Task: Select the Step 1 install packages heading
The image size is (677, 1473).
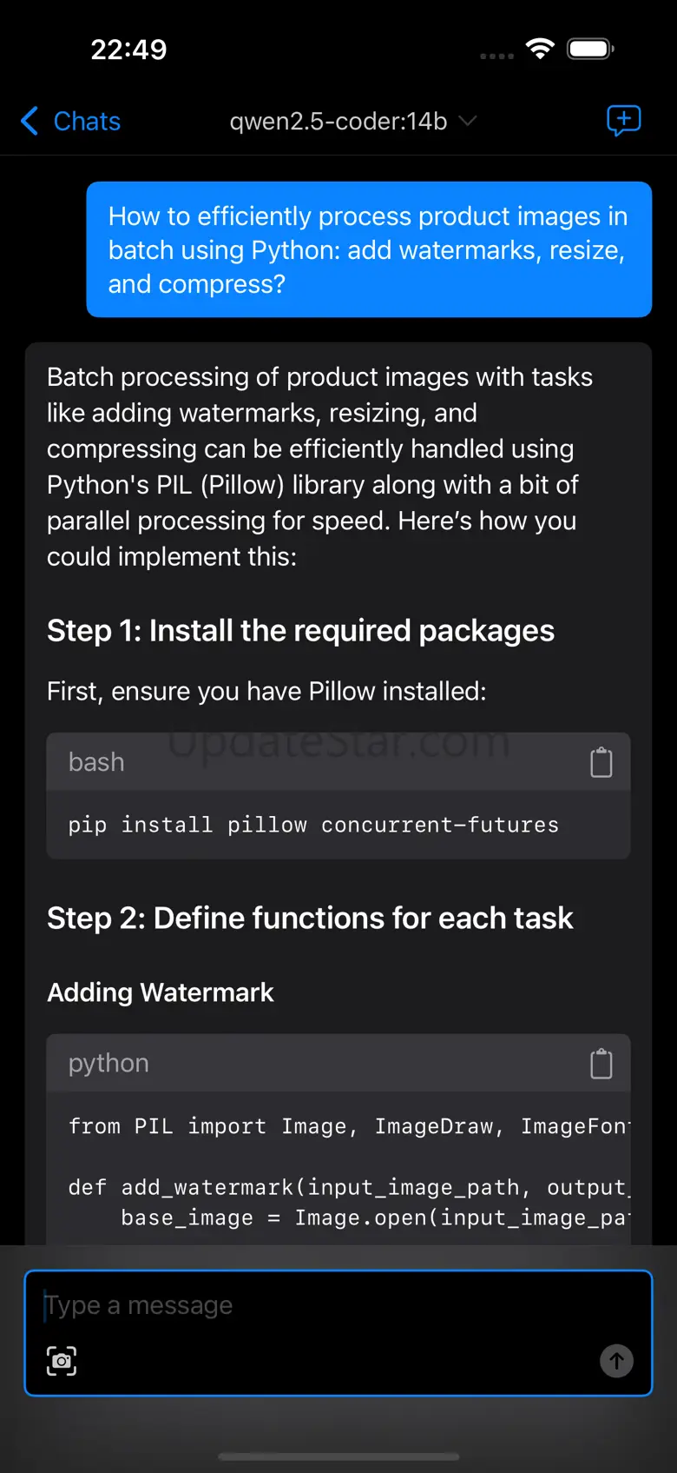Action: pyautogui.click(x=300, y=631)
